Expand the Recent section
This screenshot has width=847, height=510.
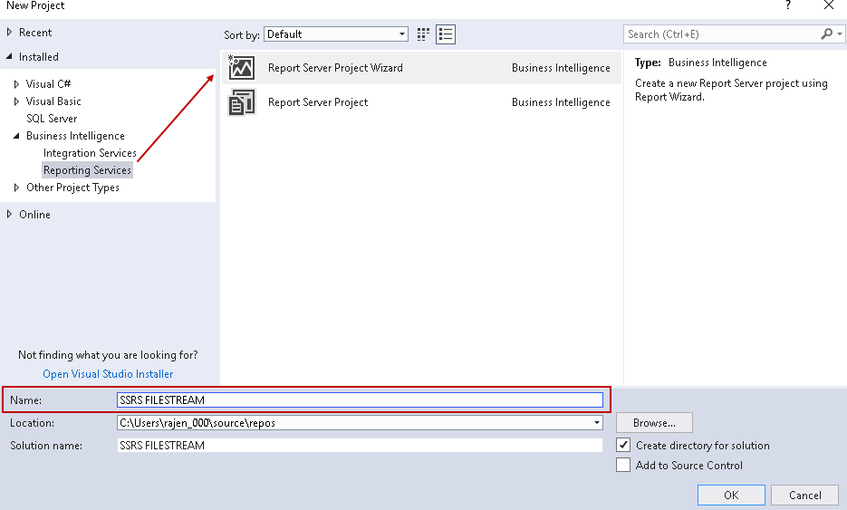10,33
